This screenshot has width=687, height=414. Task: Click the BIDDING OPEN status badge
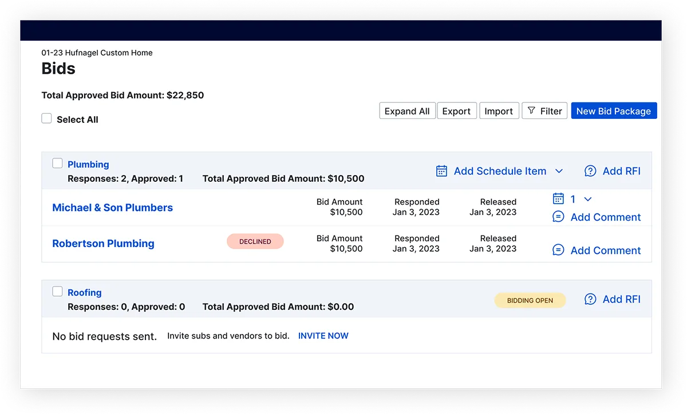530,300
